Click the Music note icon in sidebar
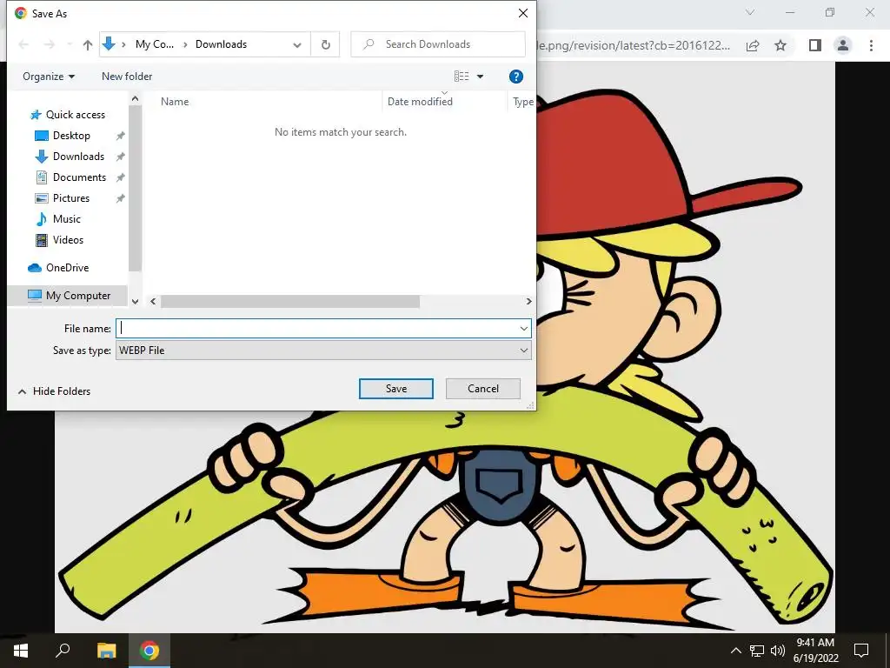Image resolution: width=890 pixels, height=668 pixels. 42,218
